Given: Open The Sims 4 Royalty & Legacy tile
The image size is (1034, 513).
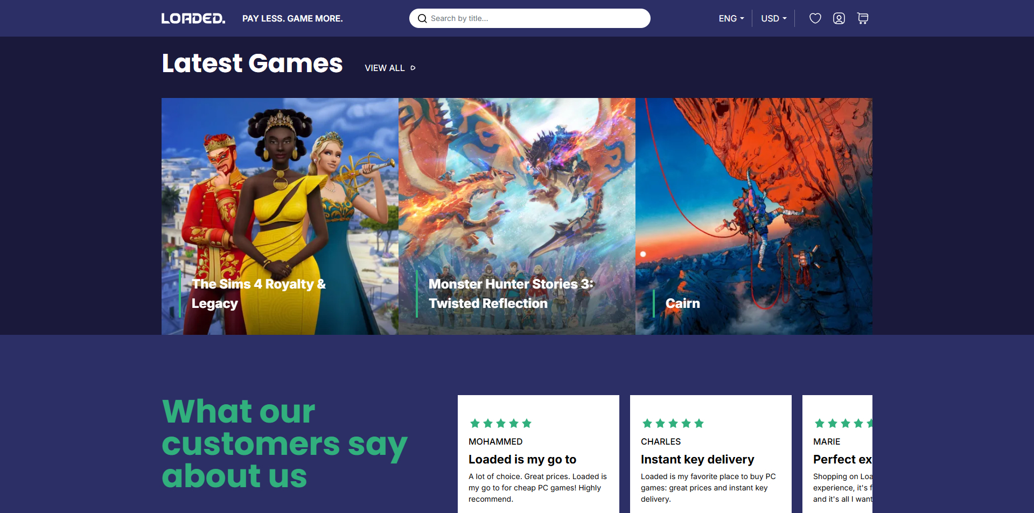Looking at the screenshot, I should click(x=280, y=216).
